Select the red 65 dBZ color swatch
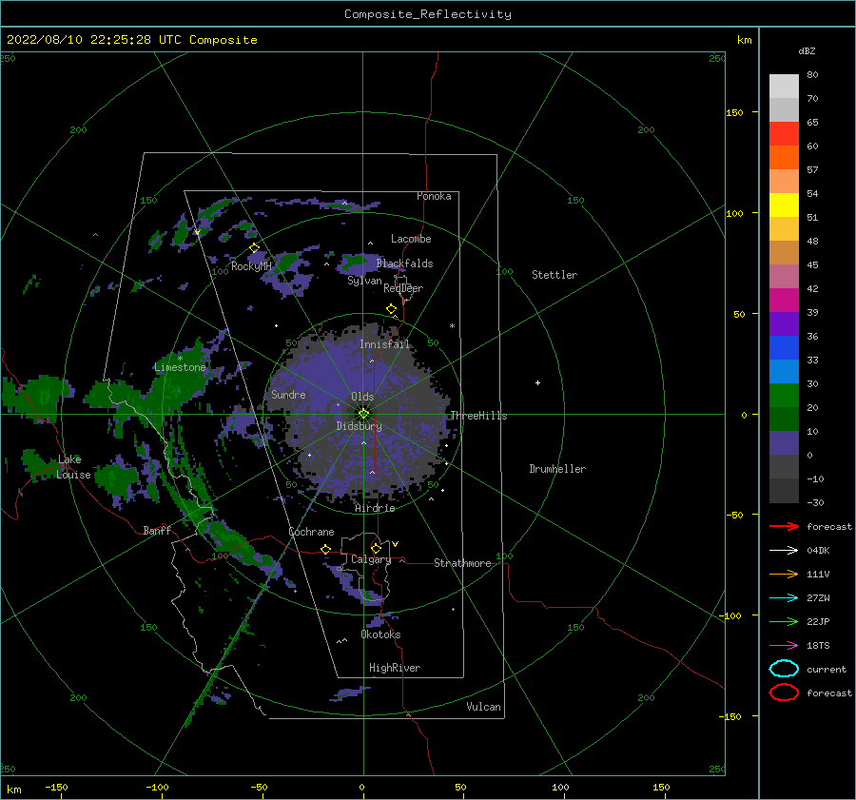Viewport: 856px width, 800px height. [x=784, y=134]
